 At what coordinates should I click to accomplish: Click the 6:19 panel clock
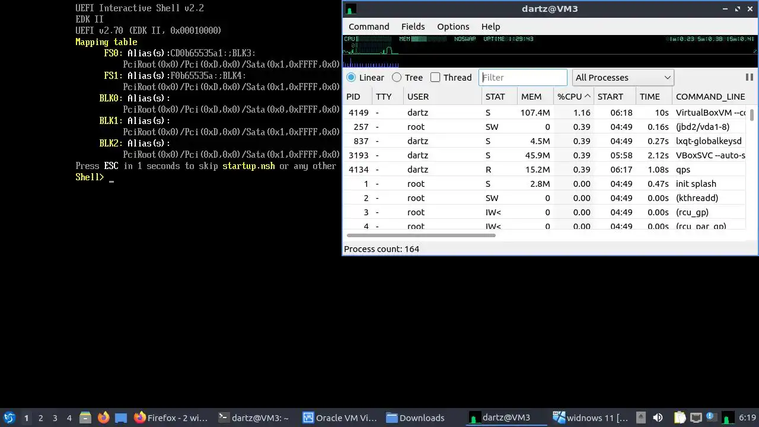point(747,418)
